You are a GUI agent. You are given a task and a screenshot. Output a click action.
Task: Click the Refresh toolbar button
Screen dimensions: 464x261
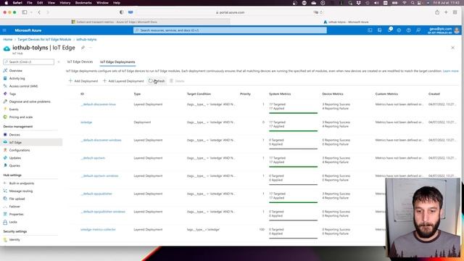157,80
